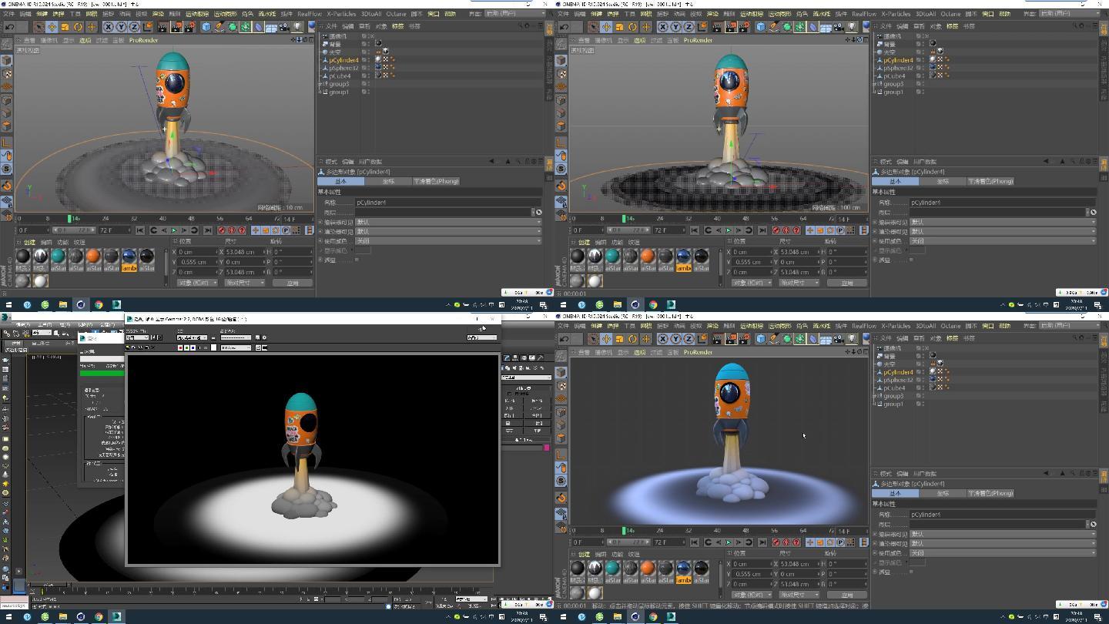Expand group3 in top-left object manager
The image size is (1109, 624).
[x=321, y=84]
